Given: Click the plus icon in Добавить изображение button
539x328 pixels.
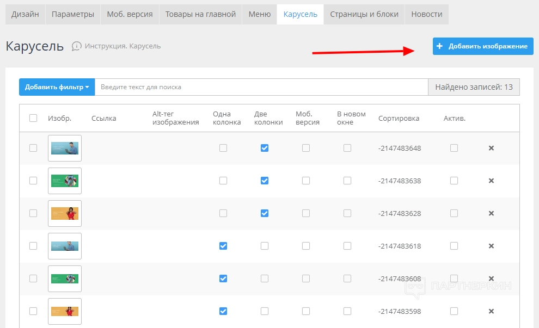Looking at the screenshot, I should pos(440,46).
